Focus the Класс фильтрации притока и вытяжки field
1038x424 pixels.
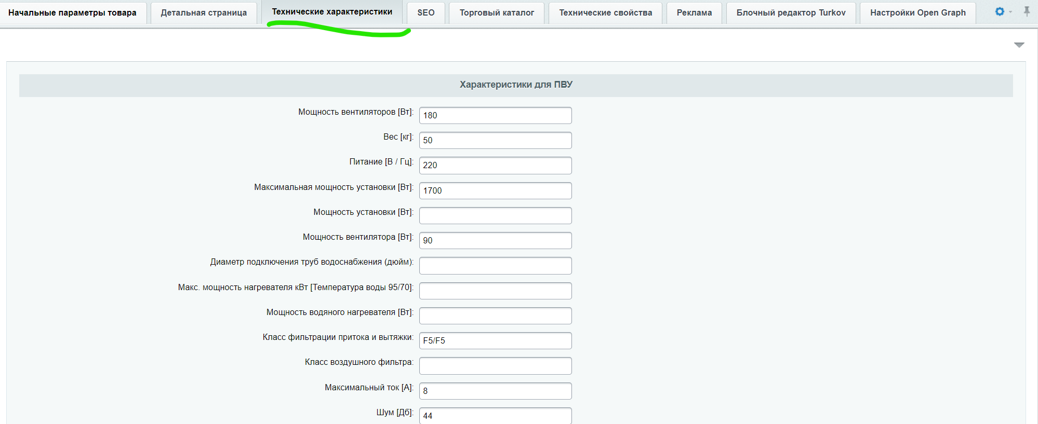(x=495, y=340)
